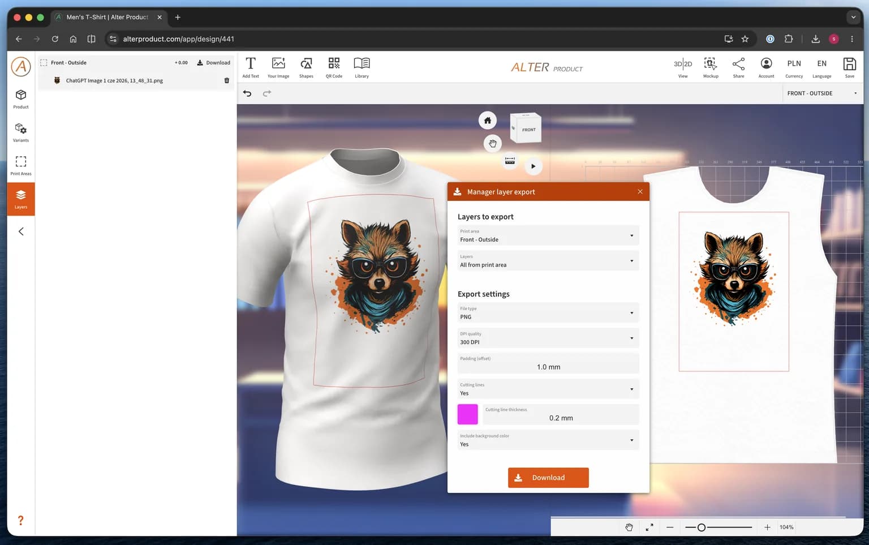Open the Account menu
869x545 pixels.
[766, 67]
